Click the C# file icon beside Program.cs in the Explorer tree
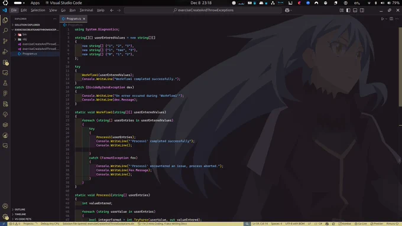 (20, 54)
